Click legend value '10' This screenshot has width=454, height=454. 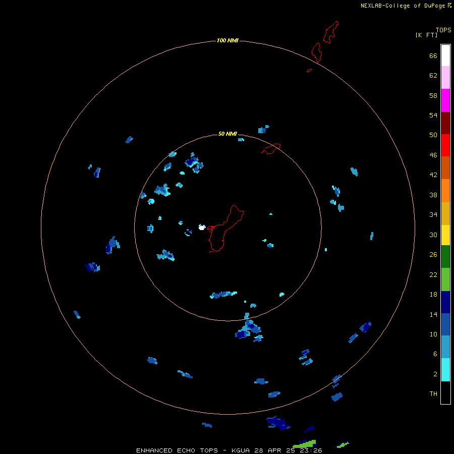tap(433, 334)
